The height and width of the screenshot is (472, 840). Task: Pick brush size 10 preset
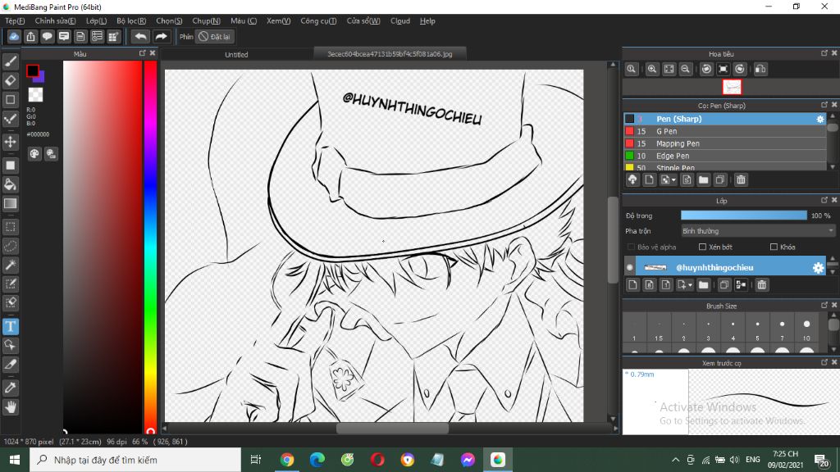pos(806,329)
